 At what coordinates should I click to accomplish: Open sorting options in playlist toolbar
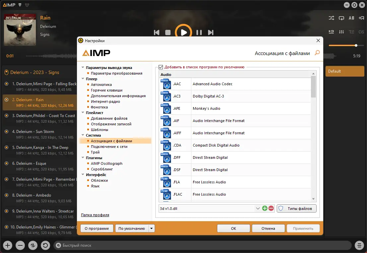33,245
